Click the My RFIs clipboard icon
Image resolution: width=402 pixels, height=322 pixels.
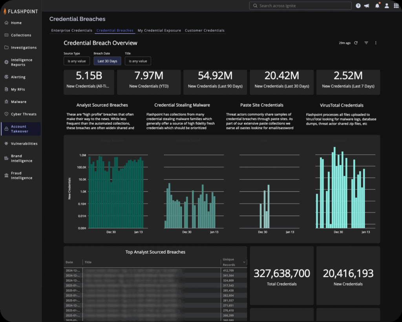click(x=6, y=89)
